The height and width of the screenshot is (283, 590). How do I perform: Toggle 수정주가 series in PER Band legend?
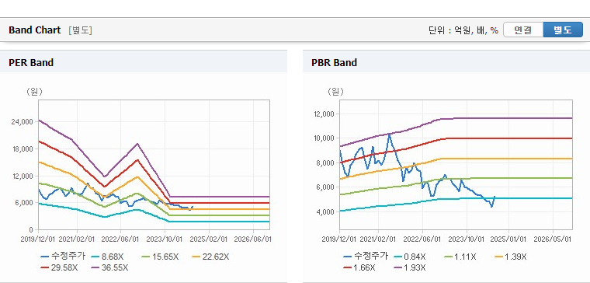coord(63,257)
